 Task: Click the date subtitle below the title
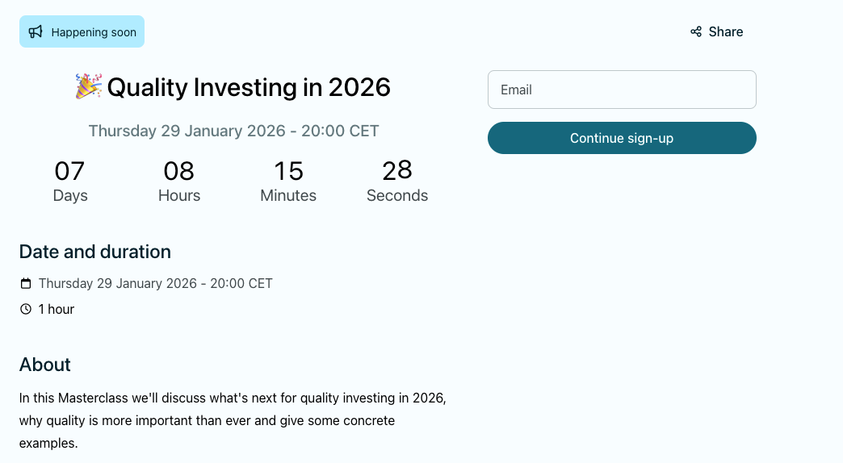click(x=233, y=131)
